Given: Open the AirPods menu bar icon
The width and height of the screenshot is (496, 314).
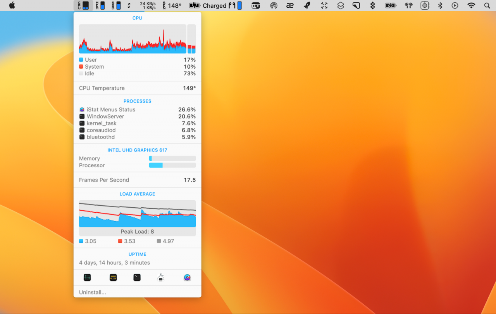Looking at the screenshot, I should pyautogui.click(x=408, y=5).
